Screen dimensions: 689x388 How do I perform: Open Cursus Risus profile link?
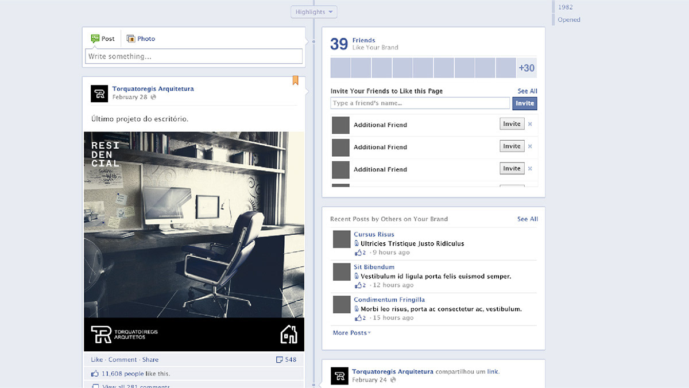tap(374, 234)
